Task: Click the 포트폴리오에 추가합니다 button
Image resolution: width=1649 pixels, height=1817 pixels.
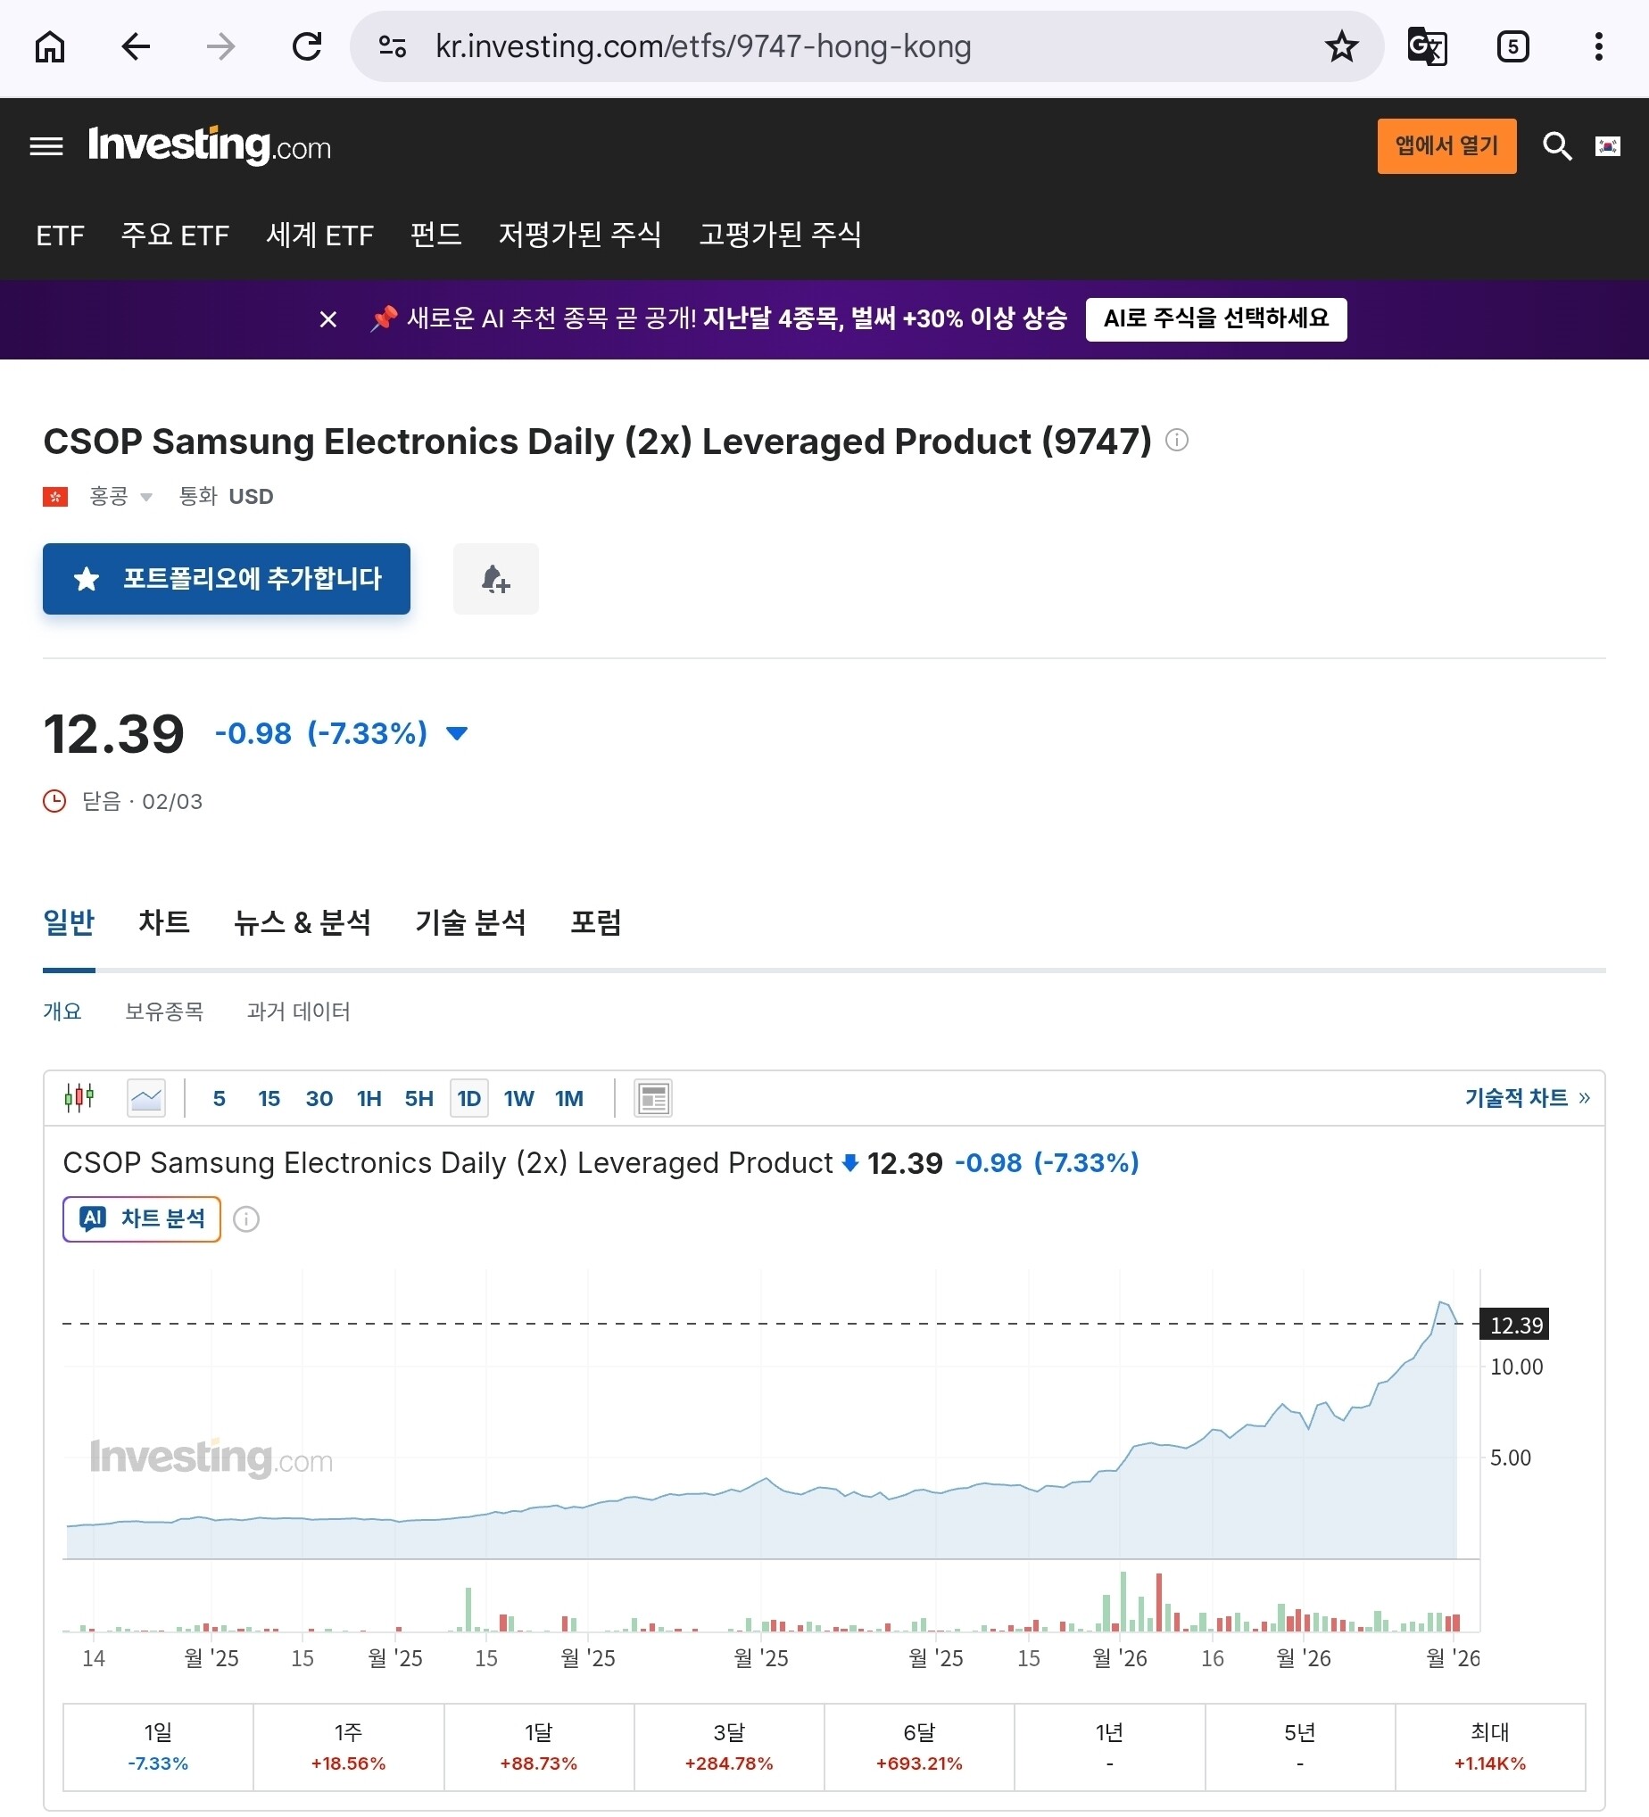Action: [x=227, y=579]
